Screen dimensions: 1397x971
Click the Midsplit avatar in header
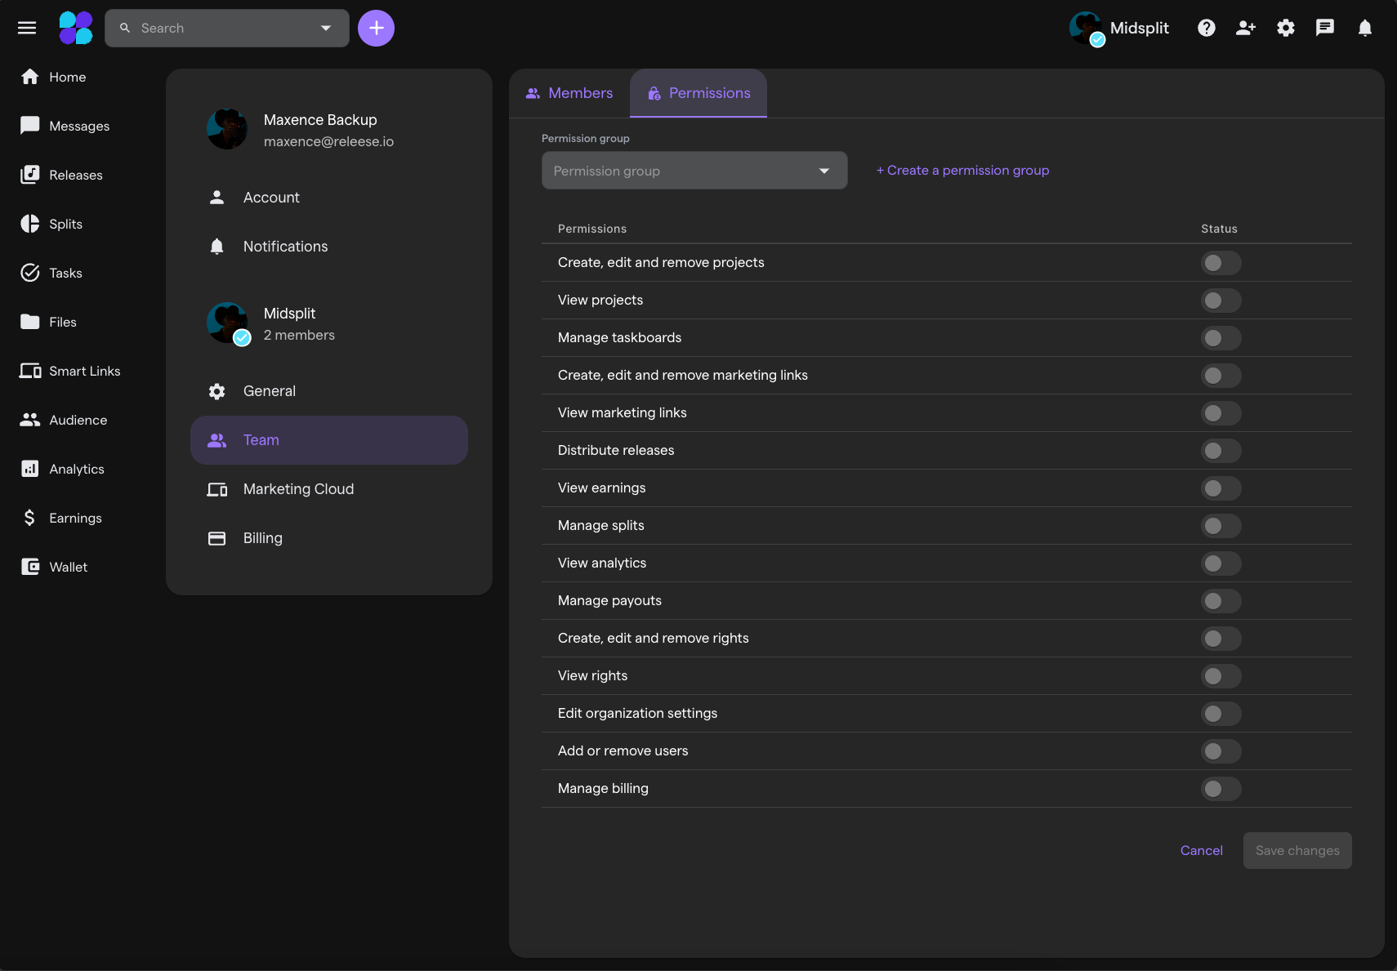[x=1087, y=28]
